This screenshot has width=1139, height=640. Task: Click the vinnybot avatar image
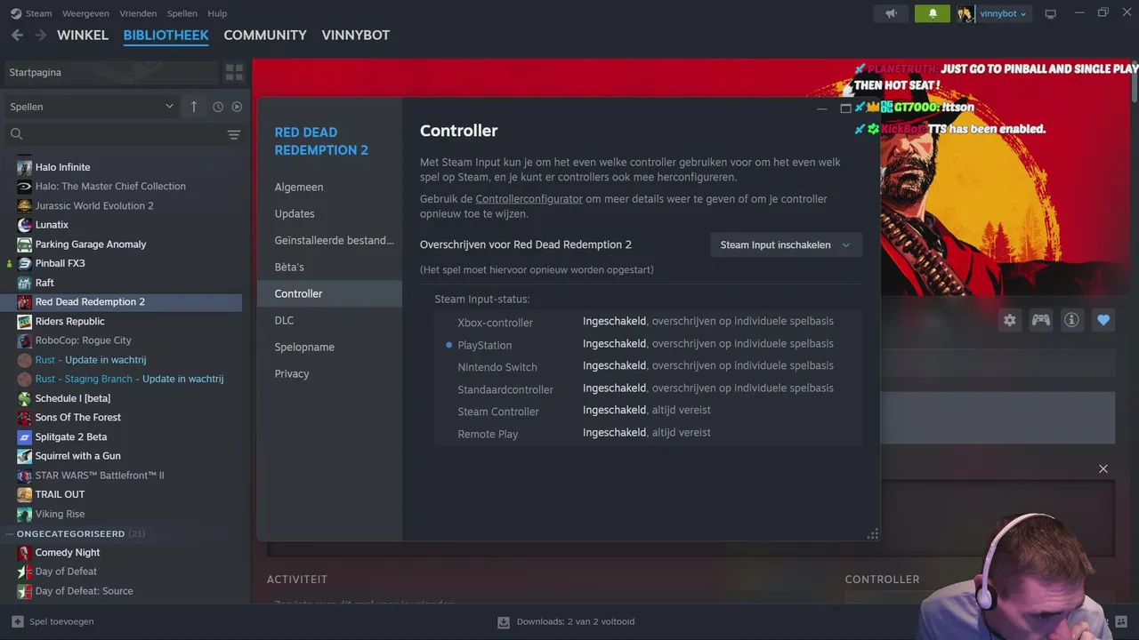click(965, 13)
